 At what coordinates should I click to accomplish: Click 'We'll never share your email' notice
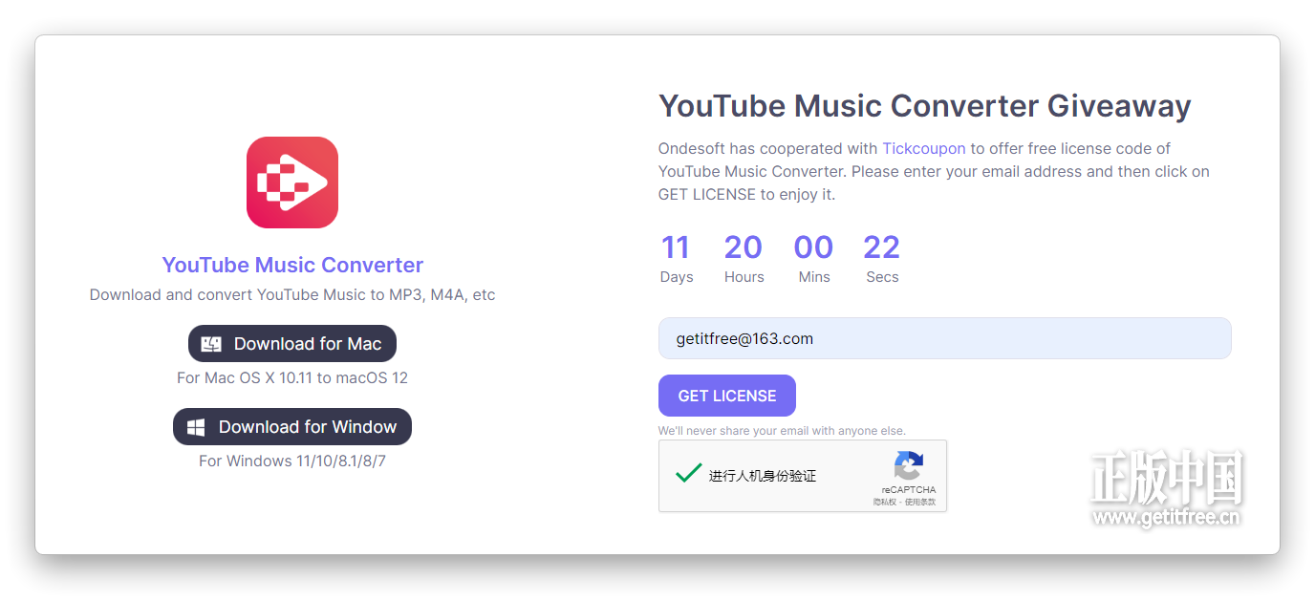[782, 431]
